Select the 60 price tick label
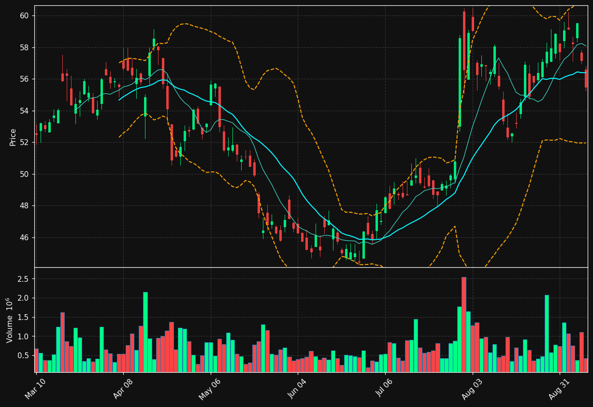Image resolution: width=593 pixels, height=407 pixels. (x=24, y=16)
